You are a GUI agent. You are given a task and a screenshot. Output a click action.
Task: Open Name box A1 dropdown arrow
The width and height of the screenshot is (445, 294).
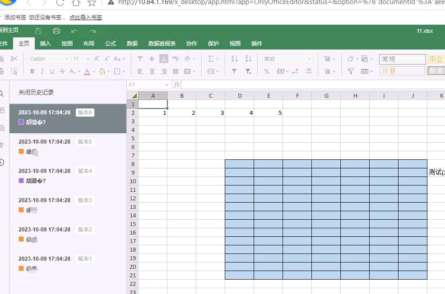coord(167,85)
